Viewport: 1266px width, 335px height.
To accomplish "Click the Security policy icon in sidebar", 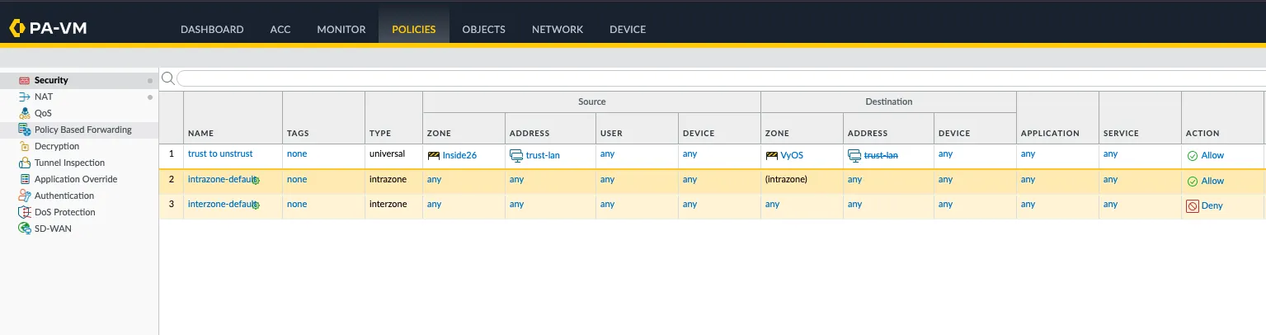I will [x=24, y=80].
